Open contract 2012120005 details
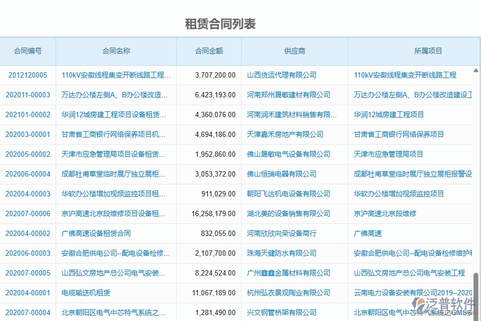The height and width of the screenshot is (321, 481). (28, 75)
